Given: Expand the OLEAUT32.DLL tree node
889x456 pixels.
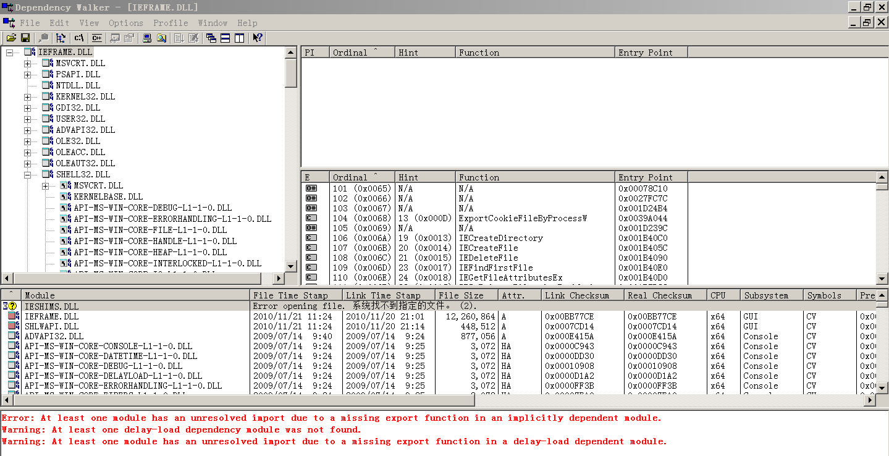Looking at the screenshot, I should coord(27,163).
